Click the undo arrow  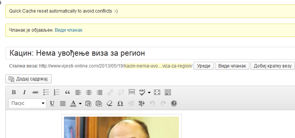coord(152,103)
